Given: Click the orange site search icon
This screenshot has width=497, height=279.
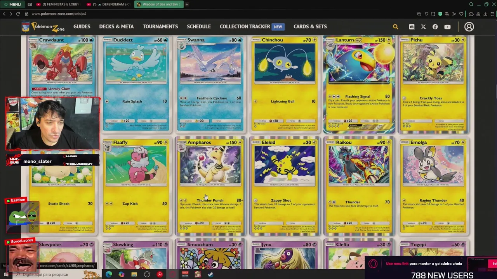Looking at the screenshot, I should click(x=395, y=27).
